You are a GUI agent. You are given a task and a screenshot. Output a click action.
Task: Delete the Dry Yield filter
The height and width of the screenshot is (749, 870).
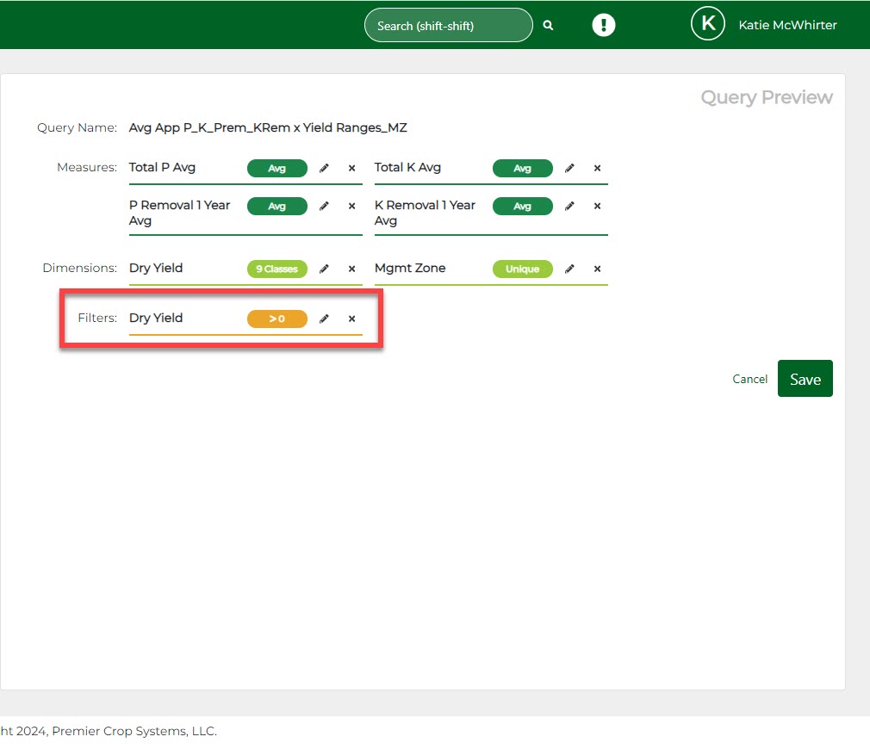coord(351,319)
